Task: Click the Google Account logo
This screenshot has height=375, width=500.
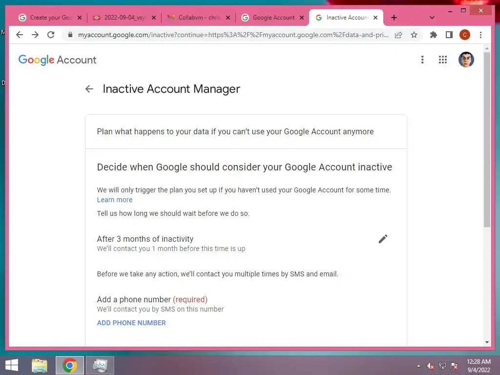Action: click(58, 60)
